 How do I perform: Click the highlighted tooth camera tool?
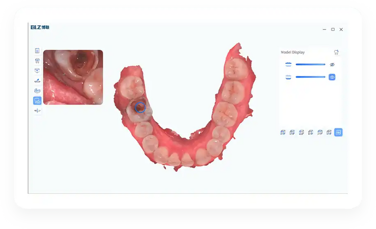point(37,100)
